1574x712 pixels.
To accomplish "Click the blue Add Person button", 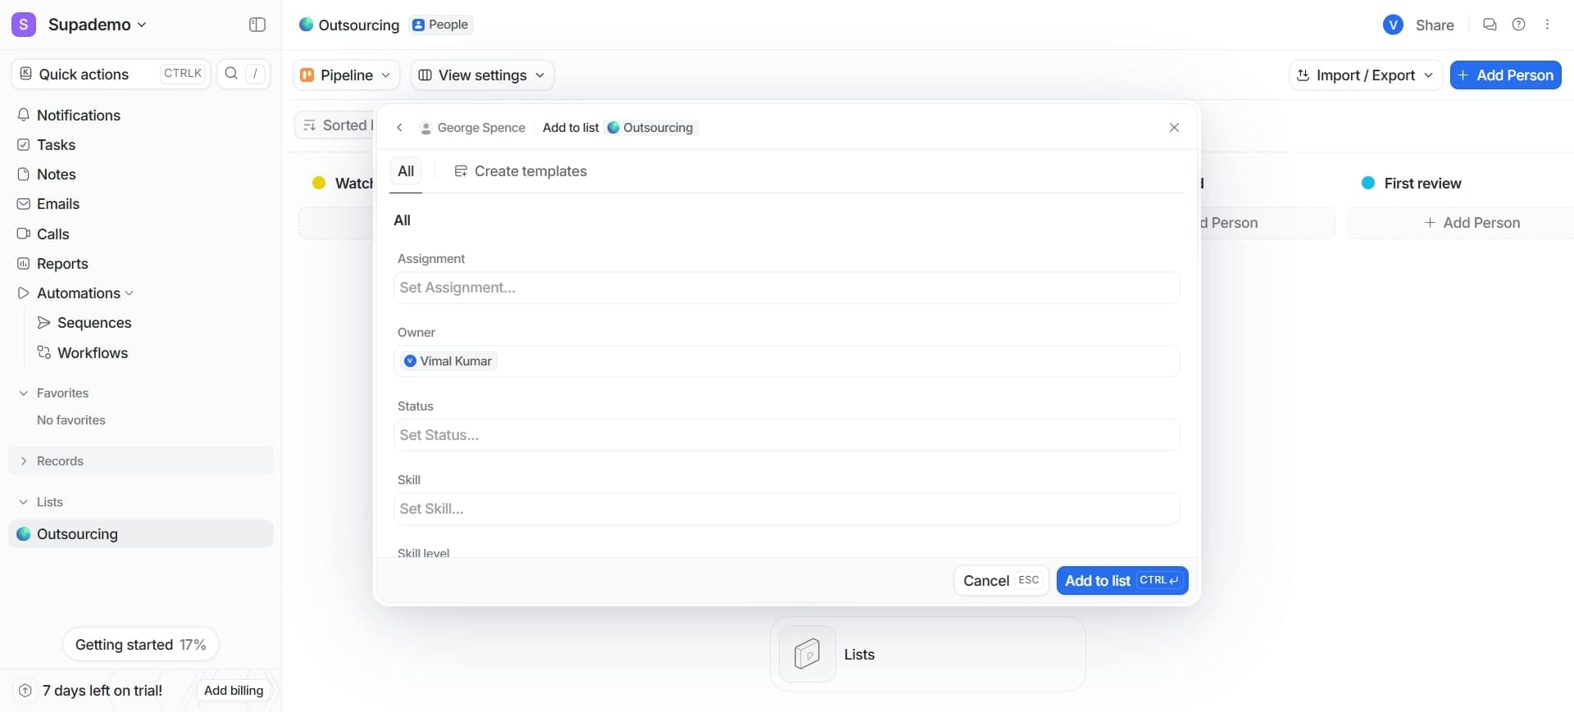I will tap(1505, 75).
